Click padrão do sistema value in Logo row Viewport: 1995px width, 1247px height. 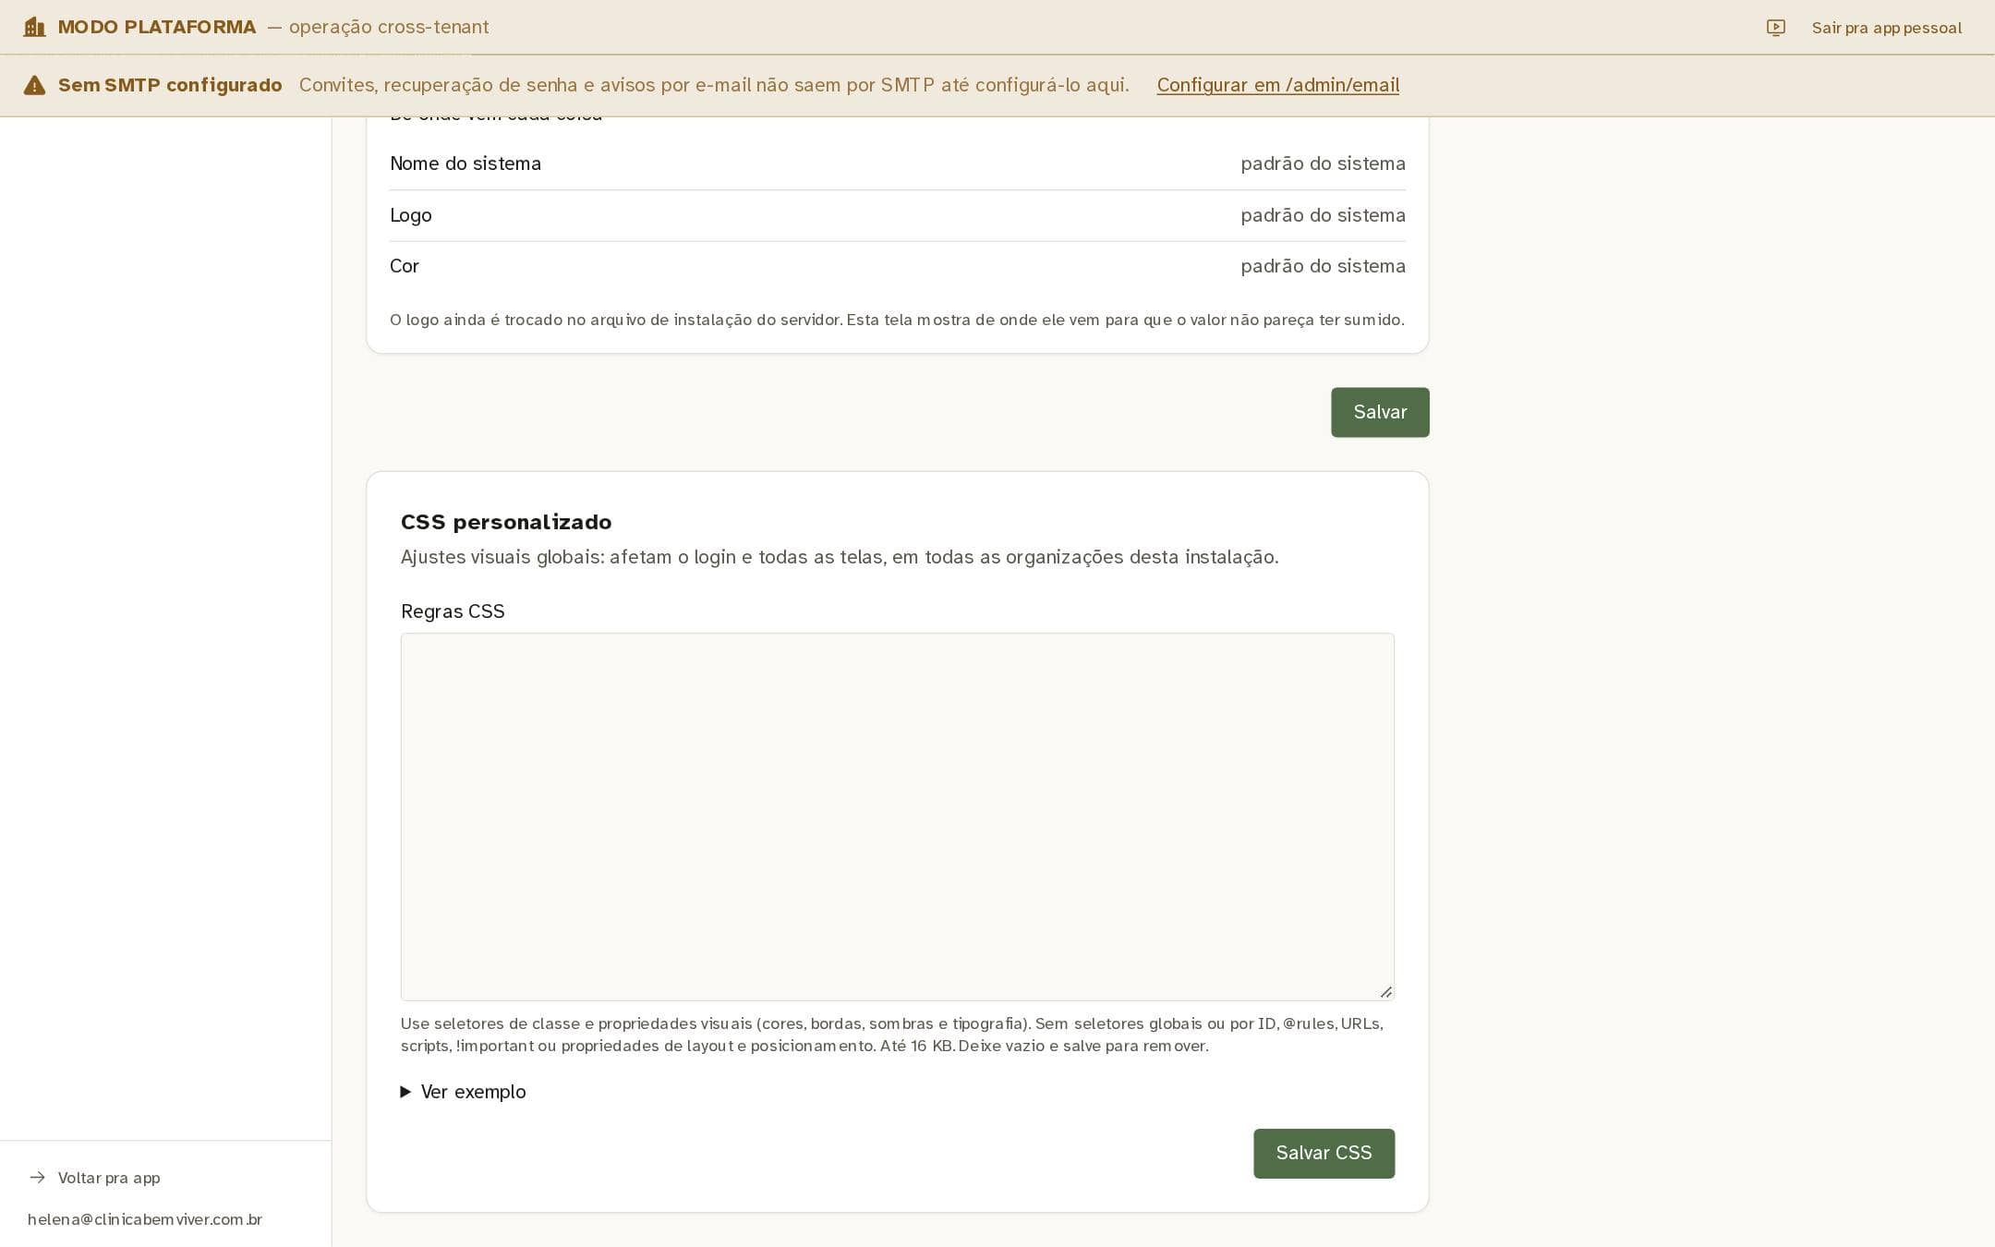tap(1323, 215)
